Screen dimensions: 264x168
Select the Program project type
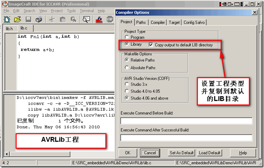point(127,37)
